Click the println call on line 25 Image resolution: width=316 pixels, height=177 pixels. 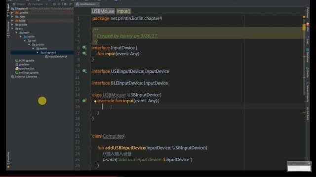pos(110,159)
